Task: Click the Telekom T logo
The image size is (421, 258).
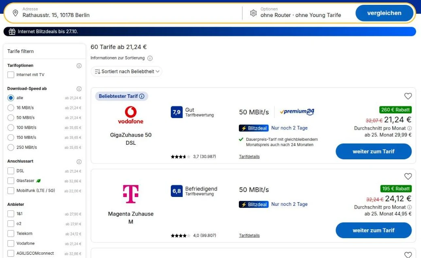Action: click(131, 194)
